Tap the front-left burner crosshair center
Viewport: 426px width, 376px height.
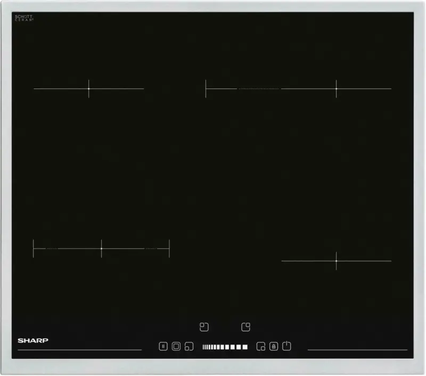click(x=101, y=249)
